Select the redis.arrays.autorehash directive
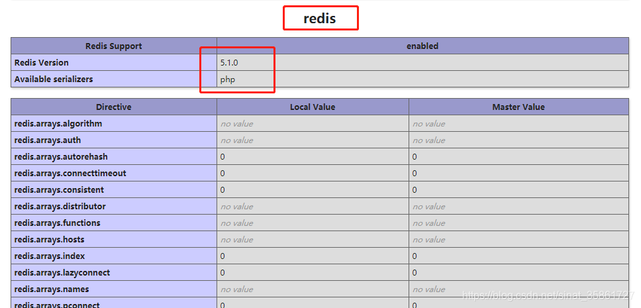Image resolution: width=641 pixels, height=308 pixels. (x=61, y=157)
